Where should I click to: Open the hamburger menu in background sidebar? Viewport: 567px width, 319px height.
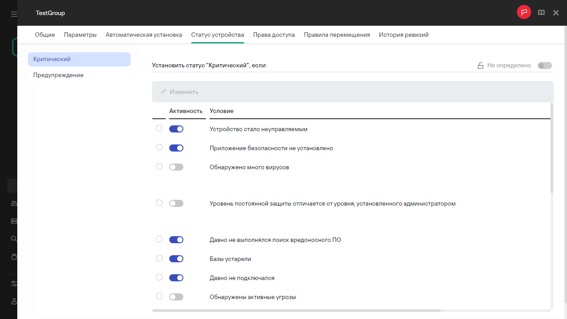point(14,14)
